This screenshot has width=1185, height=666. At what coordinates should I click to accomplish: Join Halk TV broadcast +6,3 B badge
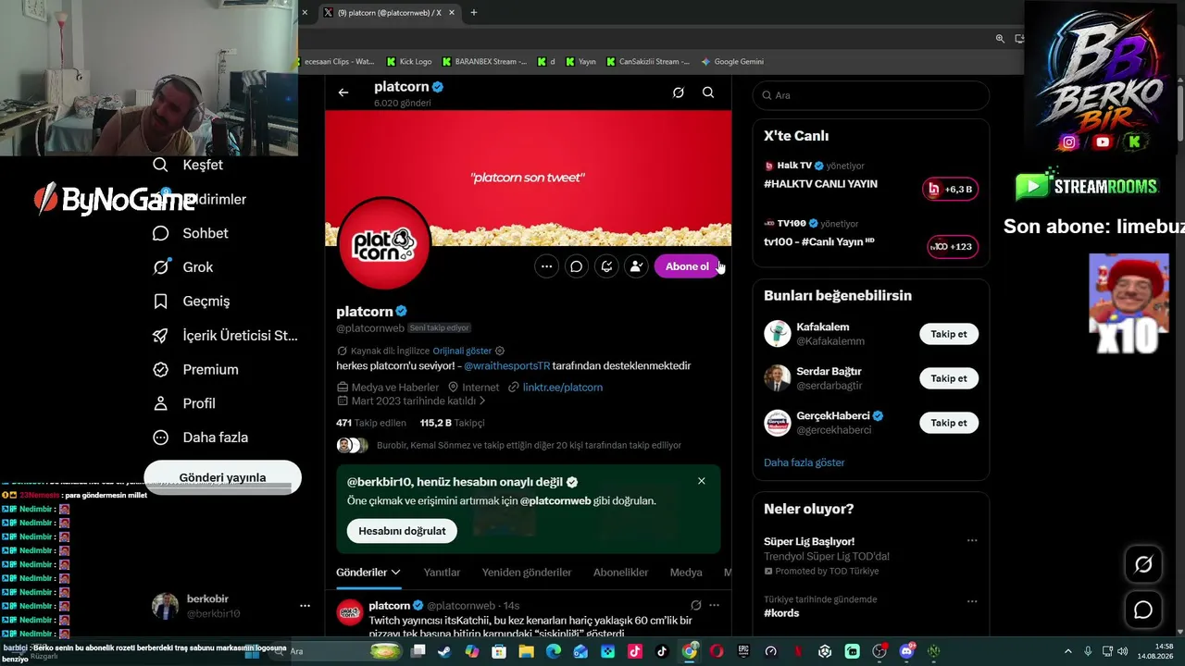[950, 189]
